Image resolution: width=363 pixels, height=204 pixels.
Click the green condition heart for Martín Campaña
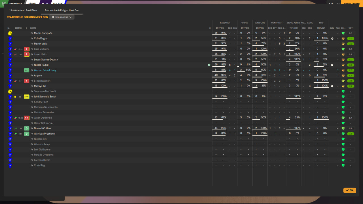(x=343, y=33)
